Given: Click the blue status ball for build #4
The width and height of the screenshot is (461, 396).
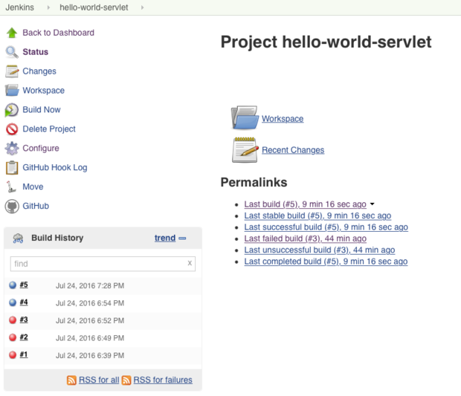Looking at the screenshot, I should click(x=13, y=302).
